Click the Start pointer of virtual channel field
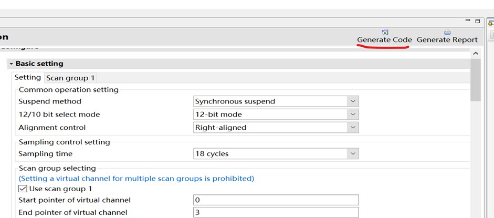This screenshot has width=494, height=218. pyautogui.click(x=276, y=200)
